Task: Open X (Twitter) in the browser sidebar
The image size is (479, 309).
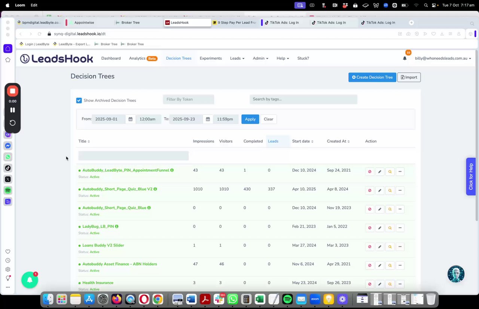Action: pyautogui.click(x=8, y=179)
